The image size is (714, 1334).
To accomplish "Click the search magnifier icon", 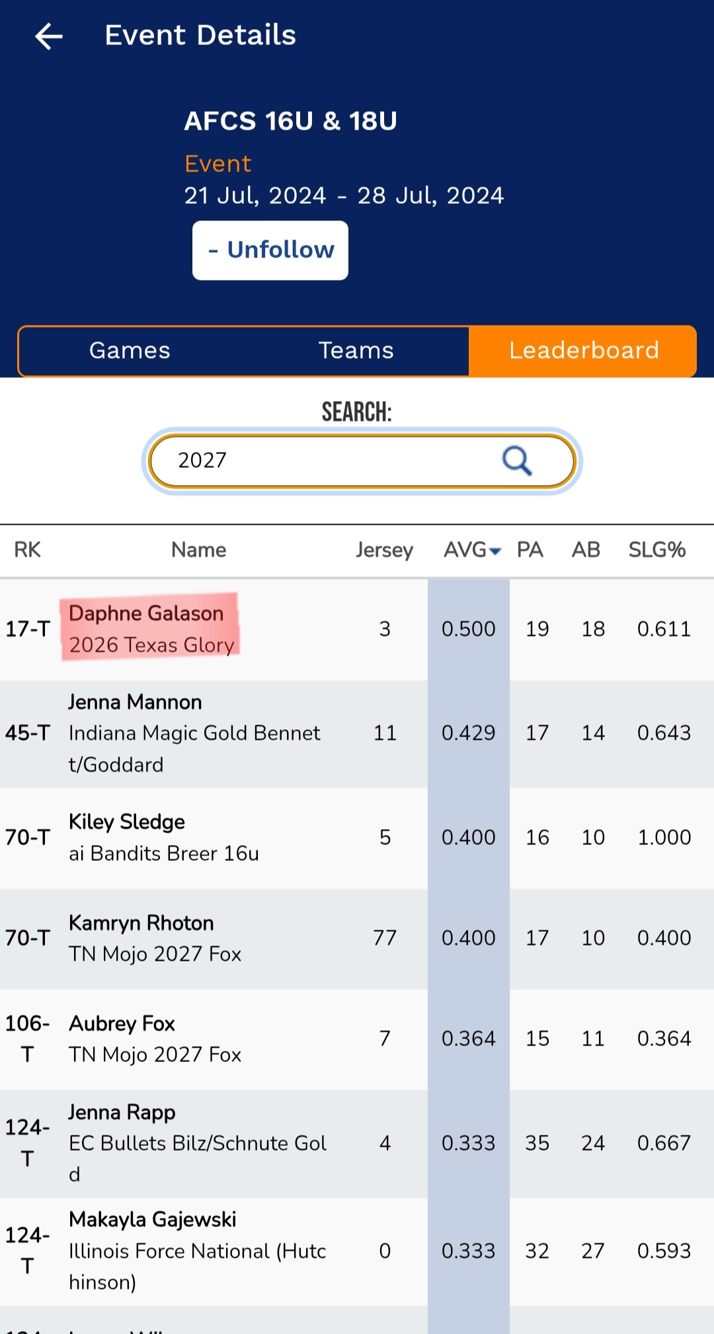I will click(x=516, y=461).
